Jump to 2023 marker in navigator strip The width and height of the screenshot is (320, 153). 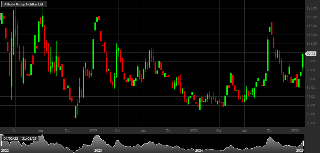98,151
